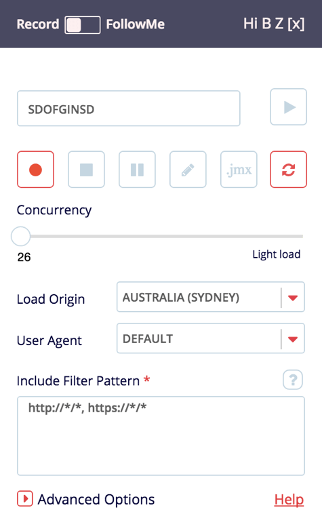Screen dimensions: 322x514
Task: Click the DEFAULT user agent field
Action: [x=211, y=338]
